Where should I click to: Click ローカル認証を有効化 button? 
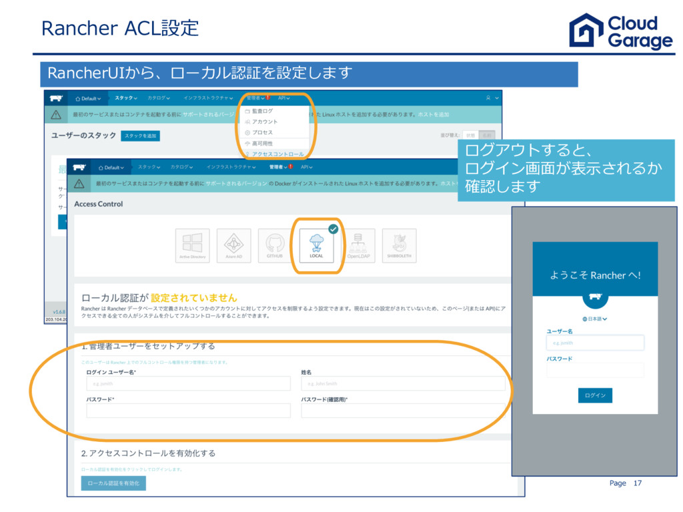click(113, 483)
